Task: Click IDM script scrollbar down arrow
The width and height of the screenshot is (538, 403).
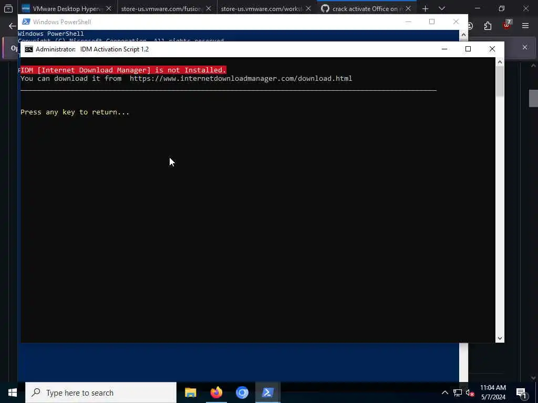Action: coord(500,338)
